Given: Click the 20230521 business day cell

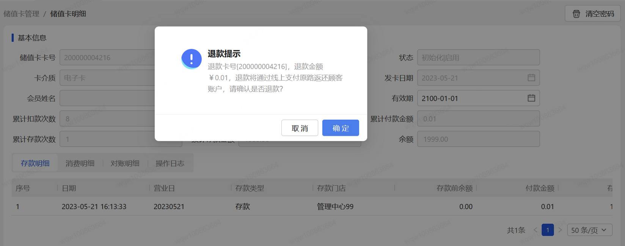Looking at the screenshot, I should pos(169,207).
